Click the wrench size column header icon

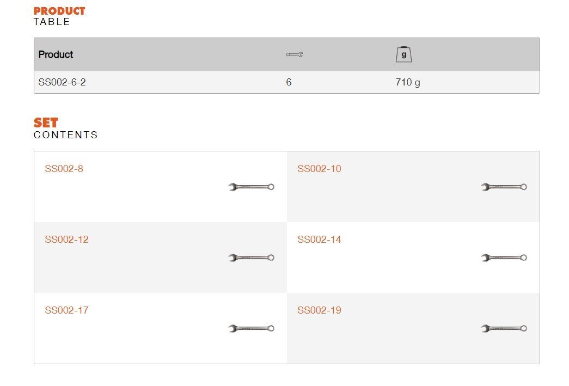[294, 54]
